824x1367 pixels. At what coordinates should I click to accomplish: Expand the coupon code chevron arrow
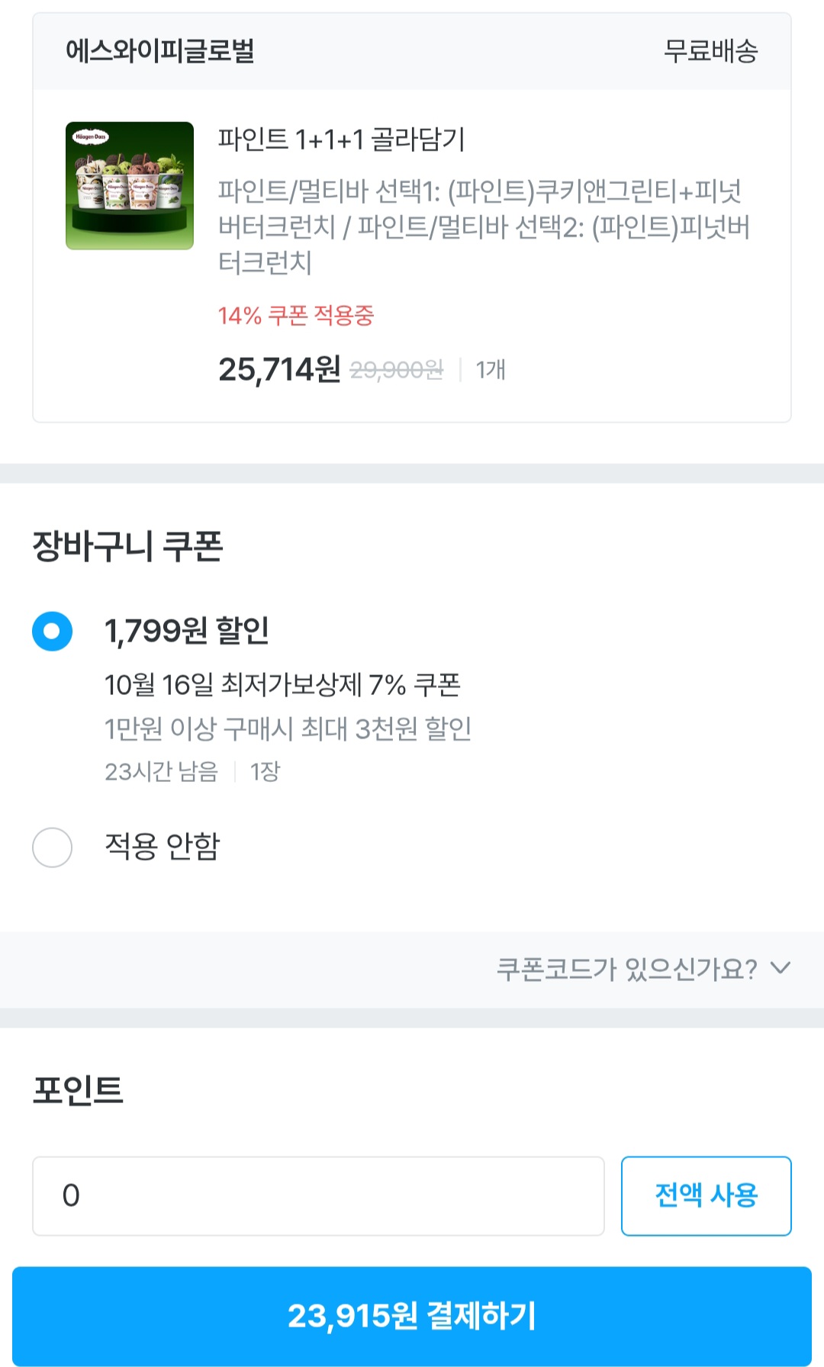(x=781, y=968)
